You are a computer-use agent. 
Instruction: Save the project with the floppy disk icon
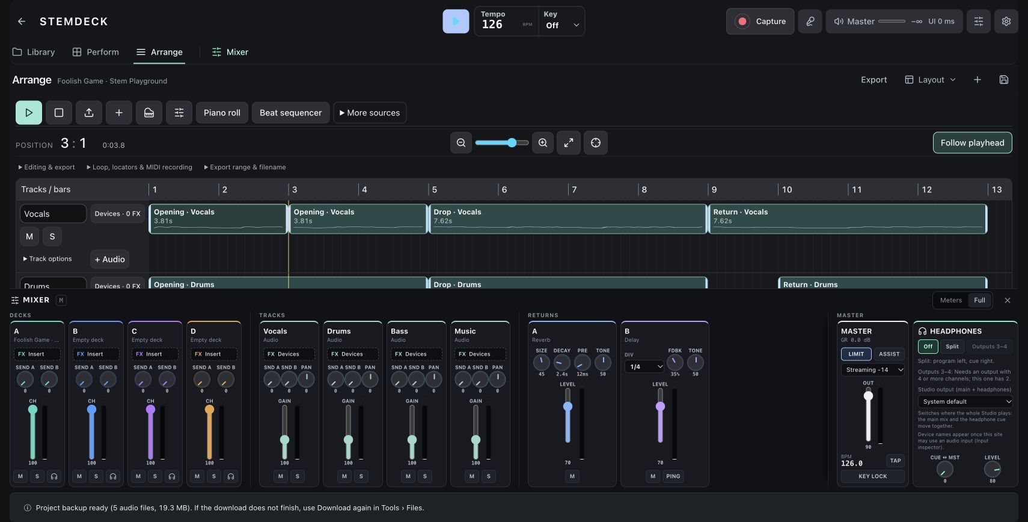[x=1004, y=80]
